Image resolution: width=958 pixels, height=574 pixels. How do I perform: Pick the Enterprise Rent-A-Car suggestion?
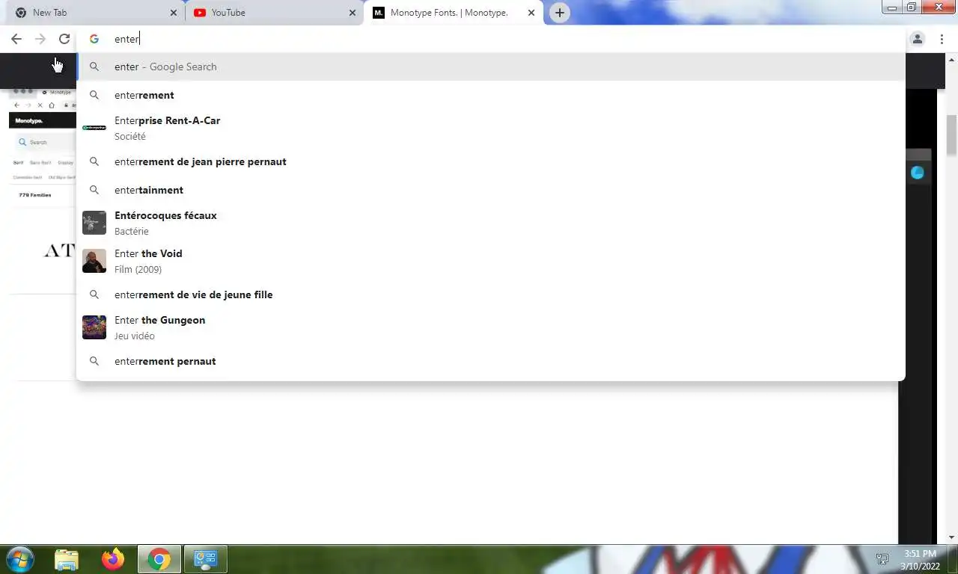491,128
